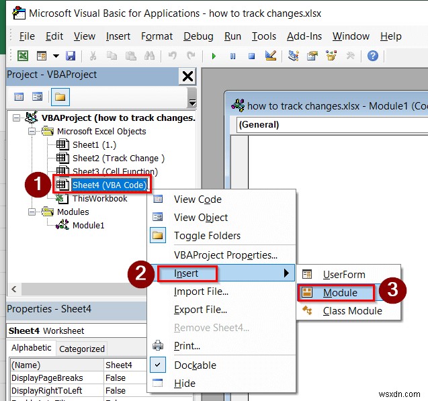The height and width of the screenshot is (401, 428).
Task: Click the Cut scissors icon
Action: (x=93, y=56)
